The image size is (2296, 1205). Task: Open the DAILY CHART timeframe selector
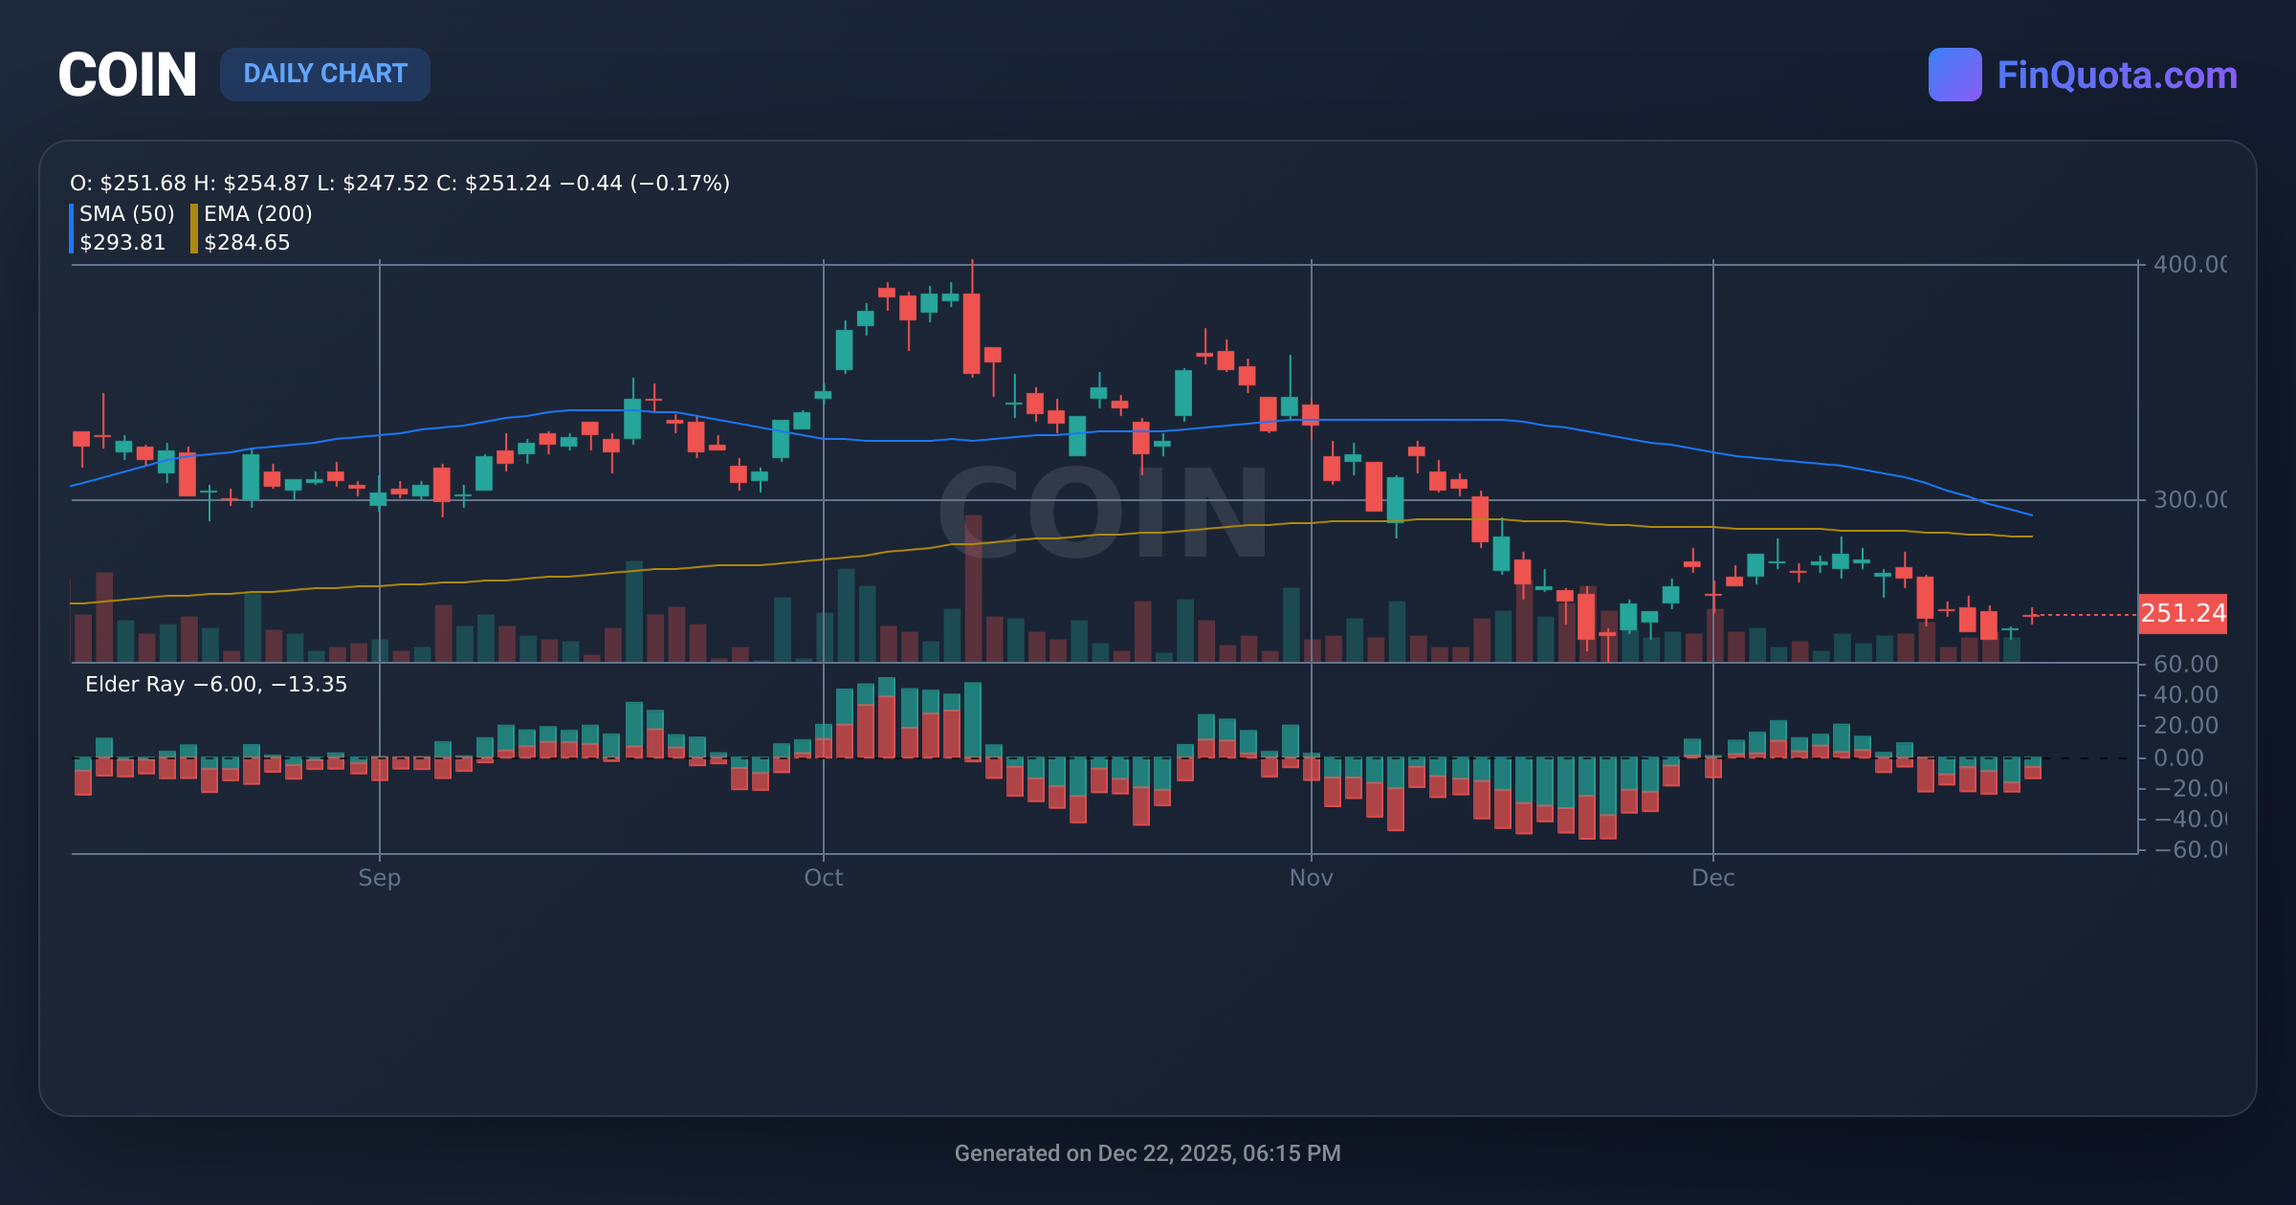pyautogui.click(x=324, y=74)
